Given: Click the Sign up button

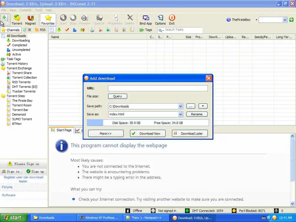Looking at the screenshot, I should pyautogui.click(x=35, y=171).
